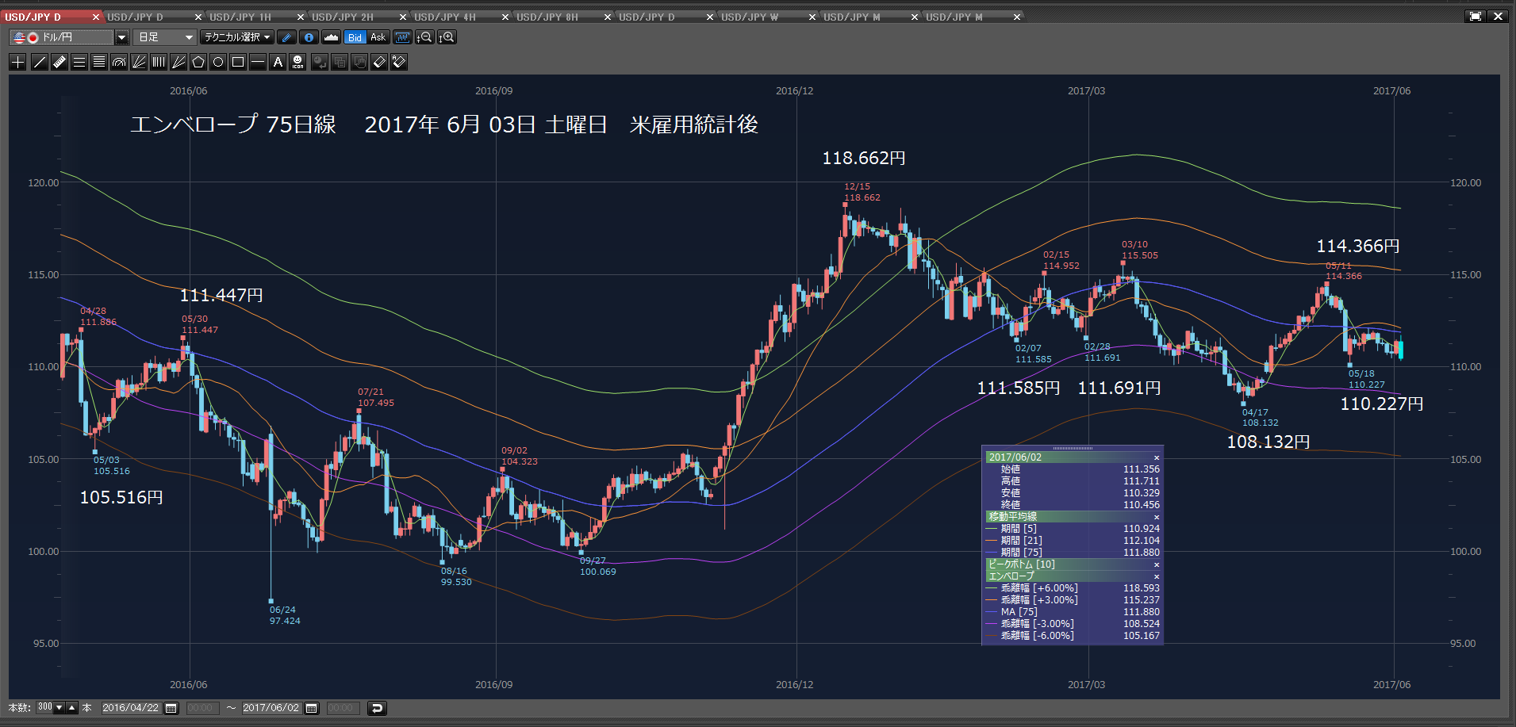The width and height of the screenshot is (1516, 727).
Task: Switch to the USD/JPY 1H tab
Action: pyautogui.click(x=240, y=17)
